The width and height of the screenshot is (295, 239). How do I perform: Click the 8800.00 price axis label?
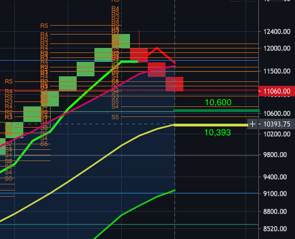pyautogui.click(x=275, y=212)
